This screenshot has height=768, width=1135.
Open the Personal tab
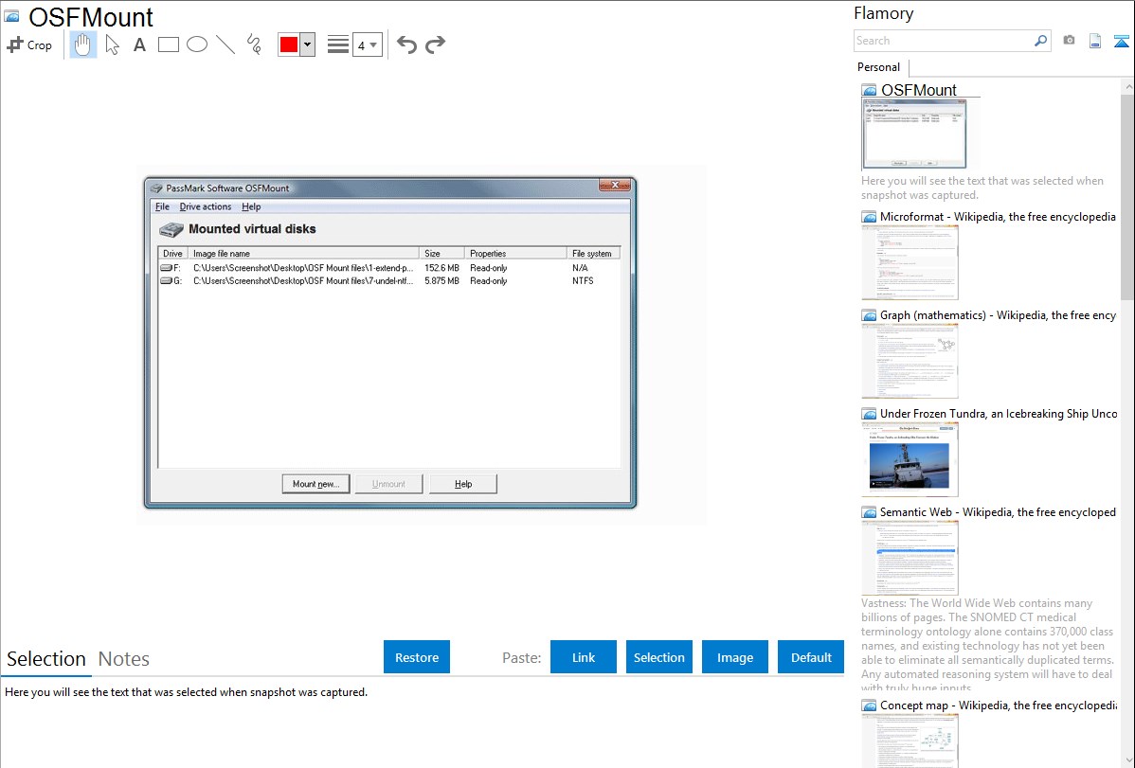pos(878,67)
